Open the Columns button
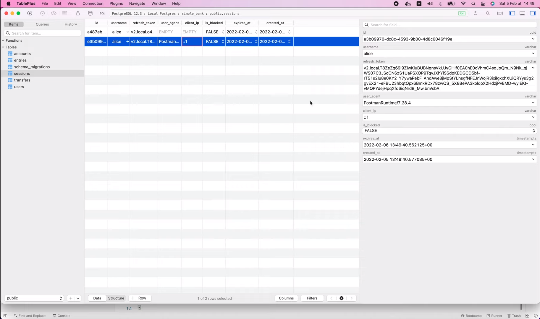The width and height of the screenshot is (540, 319). 286,298
